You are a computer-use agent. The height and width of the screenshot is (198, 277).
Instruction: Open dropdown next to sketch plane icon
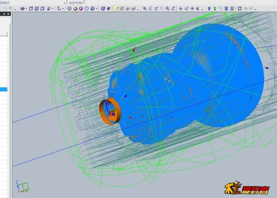(63, 8)
